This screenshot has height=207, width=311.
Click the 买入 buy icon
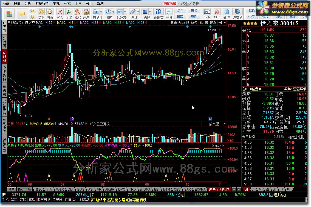click(x=60, y=14)
